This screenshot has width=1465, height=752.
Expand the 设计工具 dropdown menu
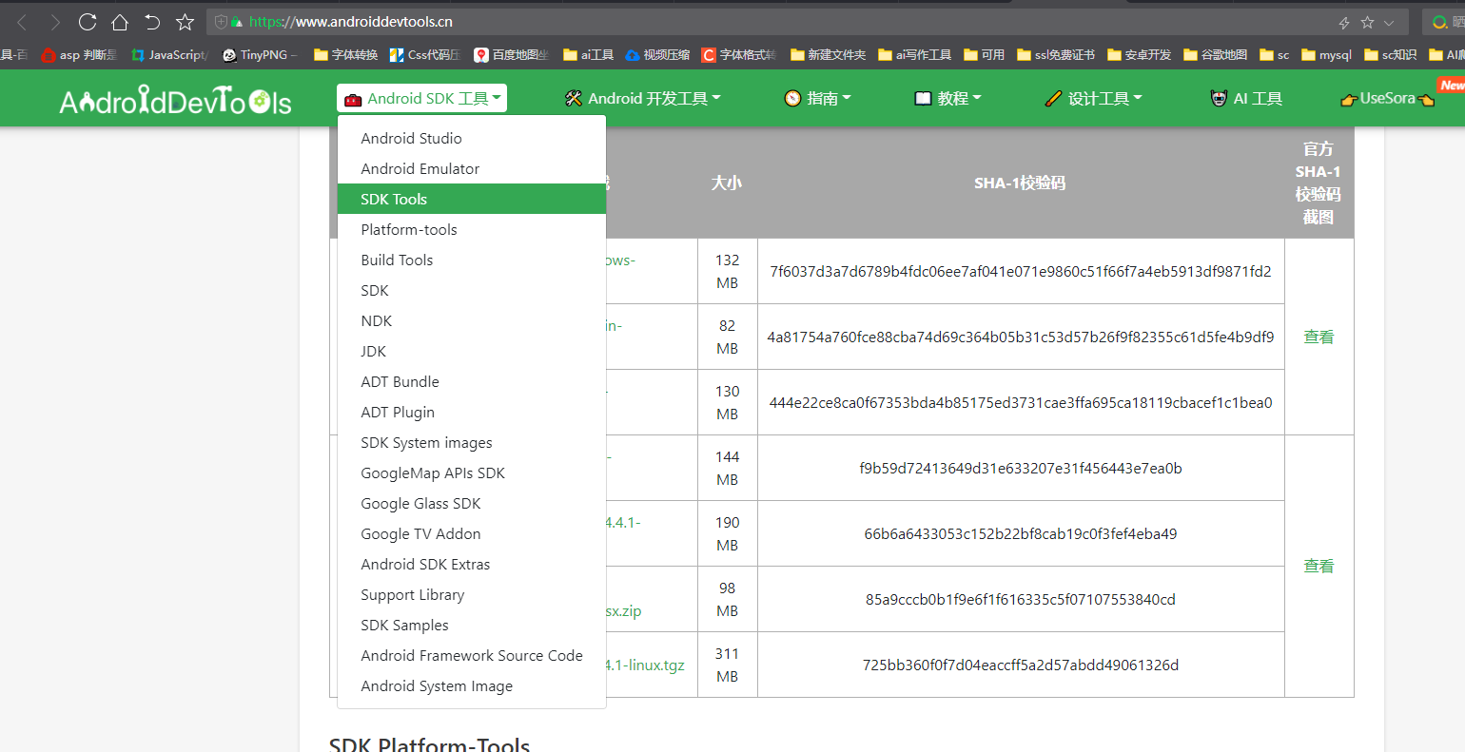pyautogui.click(x=1094, y=98)
